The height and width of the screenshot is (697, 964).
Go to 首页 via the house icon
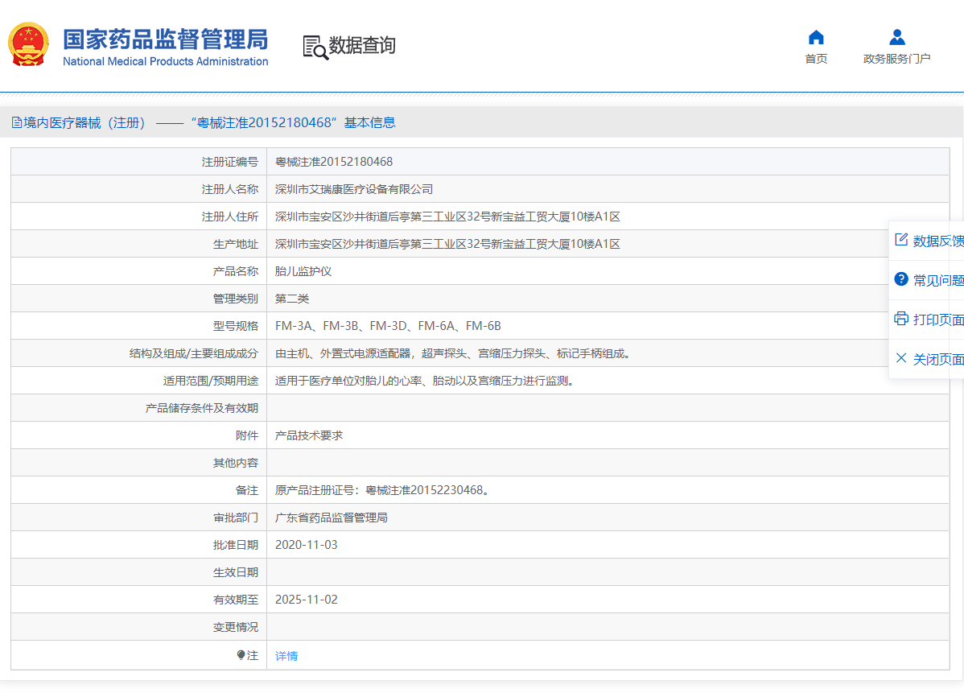(816, 38)
